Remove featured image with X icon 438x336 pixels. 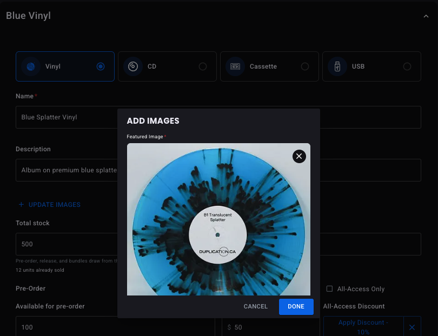click(299, 156)
